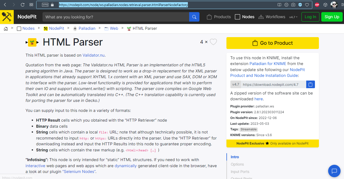Focus the 'What are you looking for?' search field
The height and width of the screenshot is (179, 344).
[116, 17]
